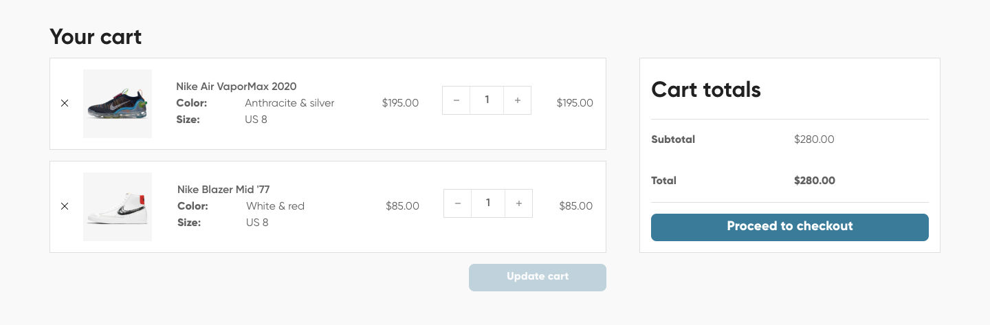Focus the Blazer Mid '77 quantity field
The height and width of the screenshot is (325, 990).
[488, 203]
